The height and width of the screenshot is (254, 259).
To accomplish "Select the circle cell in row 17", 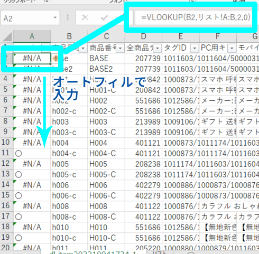I will coord(32,217).
